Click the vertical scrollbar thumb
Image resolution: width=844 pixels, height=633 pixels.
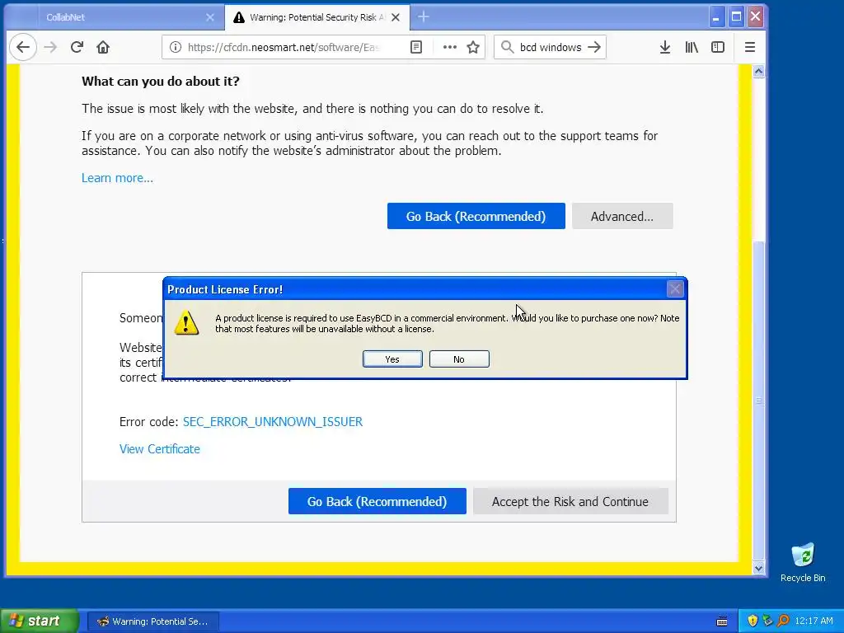click(x=758, y=401)
